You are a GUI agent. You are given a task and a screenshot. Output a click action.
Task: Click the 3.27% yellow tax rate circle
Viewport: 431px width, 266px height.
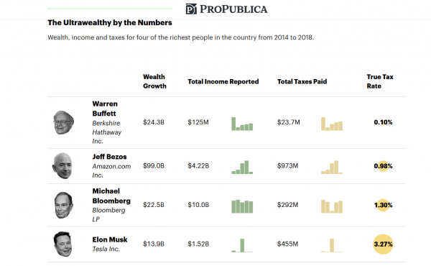pyautogui.click(x=383, y=244)
